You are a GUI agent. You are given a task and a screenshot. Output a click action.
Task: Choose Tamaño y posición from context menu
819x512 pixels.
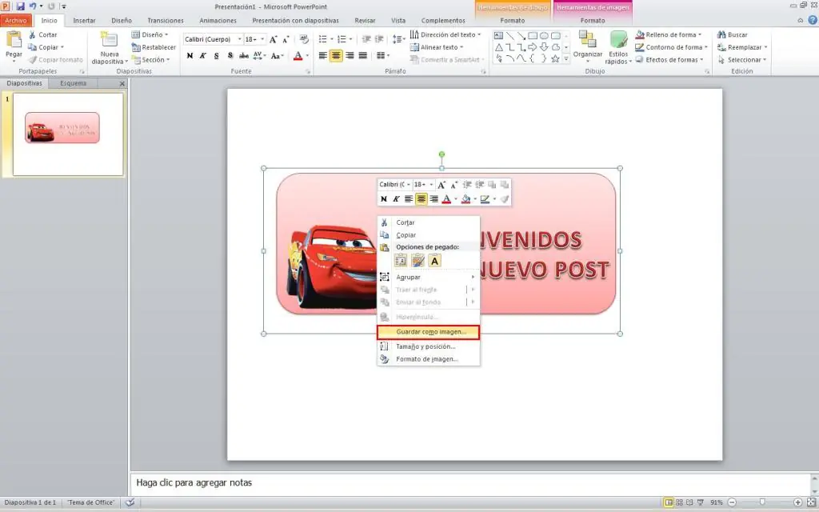[429, 346]
